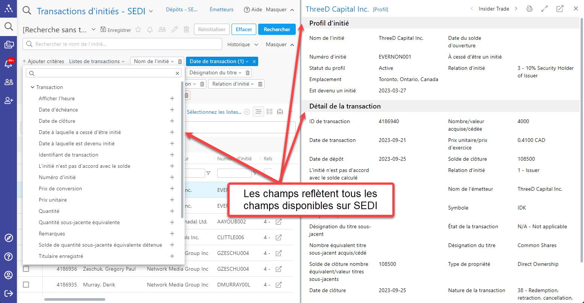Clear the Date de transaction filter with X
Screen dimensions: 584x303
coord(254,62)
